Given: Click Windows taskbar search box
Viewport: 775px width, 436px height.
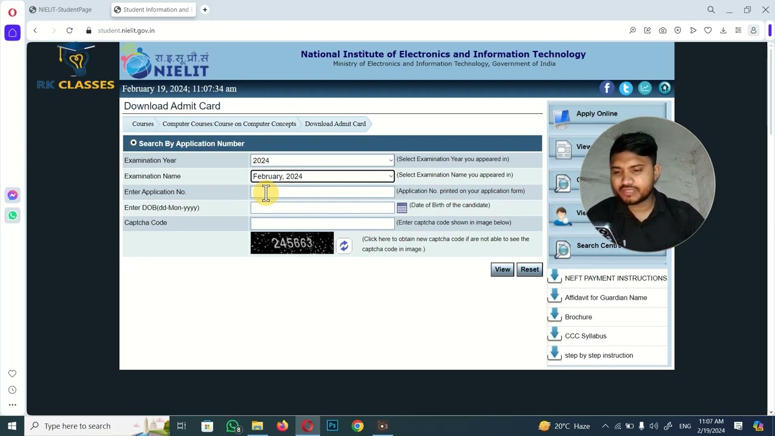Looking at the screenshot, I should pos(98,426).
